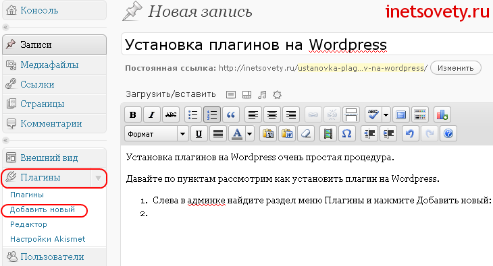Toggle the ordered numbered list

pos(212,114)
